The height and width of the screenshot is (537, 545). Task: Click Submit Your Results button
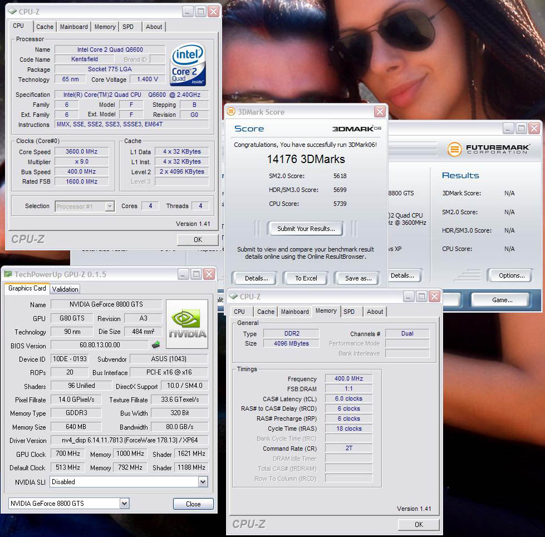click(x=306, y=229)
